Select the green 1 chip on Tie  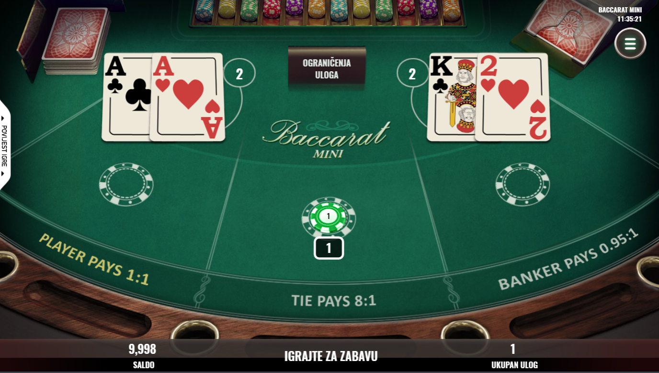pyautogui.click(x=329, y=217)
